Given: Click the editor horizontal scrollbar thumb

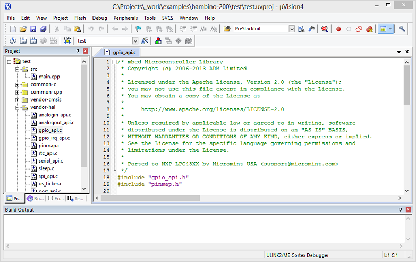Looking at the screenshot, I should click(x=150, y=198).
